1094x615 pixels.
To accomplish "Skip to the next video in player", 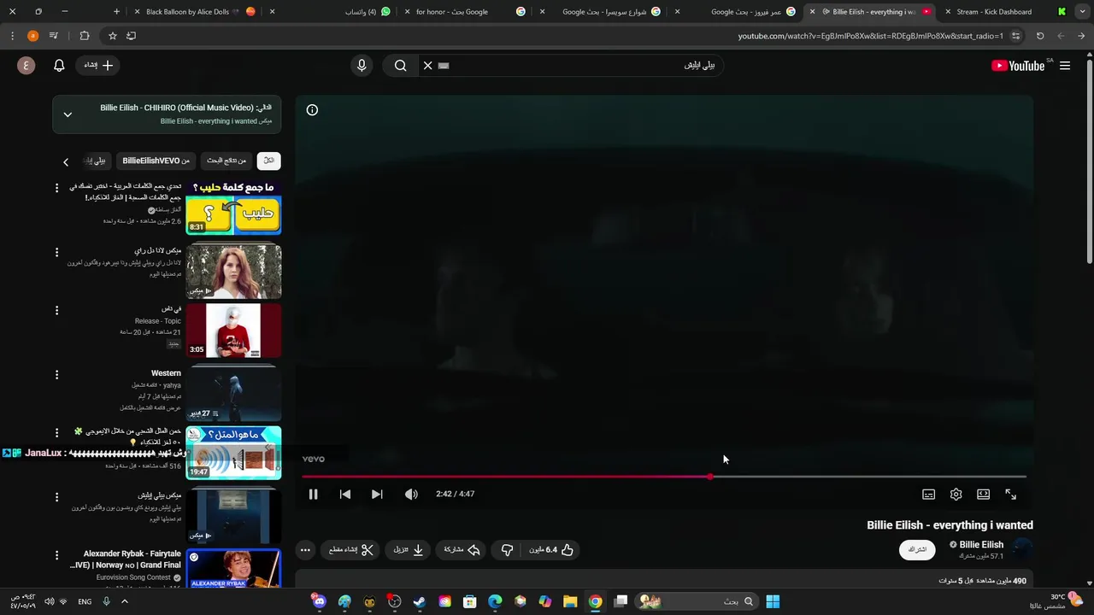I will click(377, 495).
